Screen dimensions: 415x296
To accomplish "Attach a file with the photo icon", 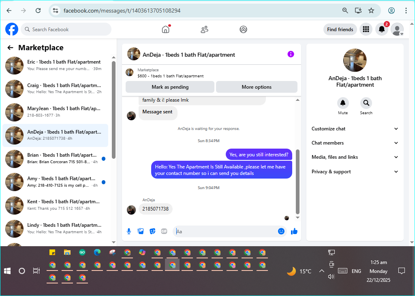I will pyautogui.click(x=141, y=232).
